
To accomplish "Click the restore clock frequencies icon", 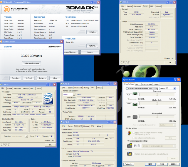I will pyautogui.click(x=130, y=154).
